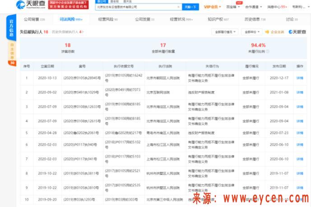This screenshot has width=311, height=207.
Task: Open 详情 for row 3 case 12633
Action: click(x=300, y=107)
